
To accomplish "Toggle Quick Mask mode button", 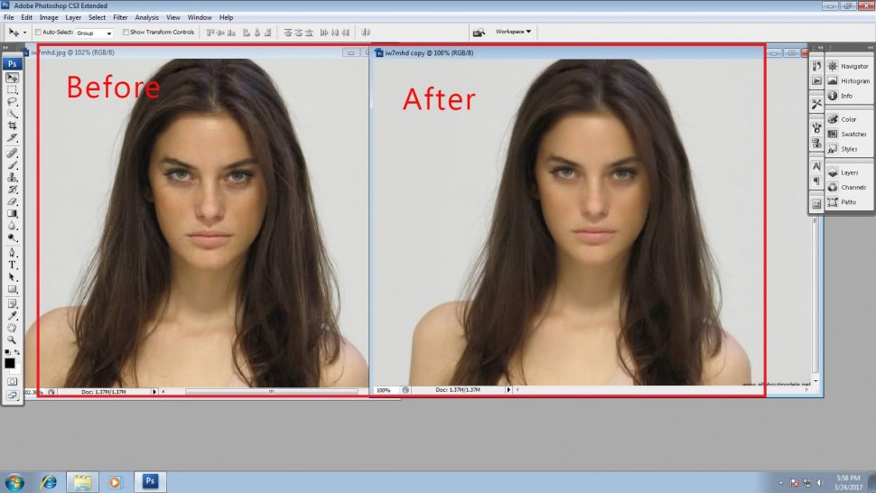I will (13, 381).
